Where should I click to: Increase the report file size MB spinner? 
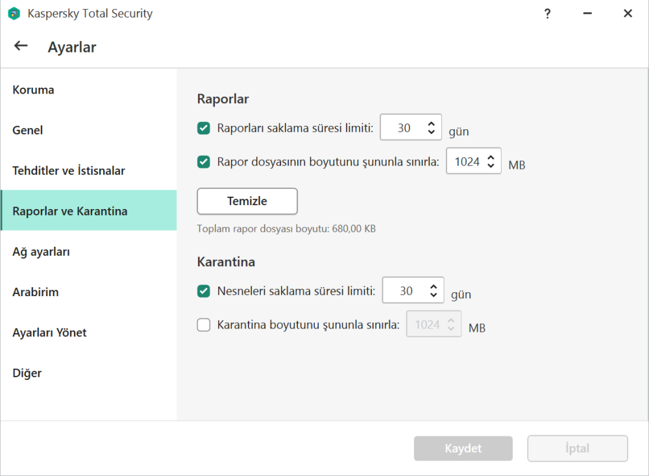(491, 157)
